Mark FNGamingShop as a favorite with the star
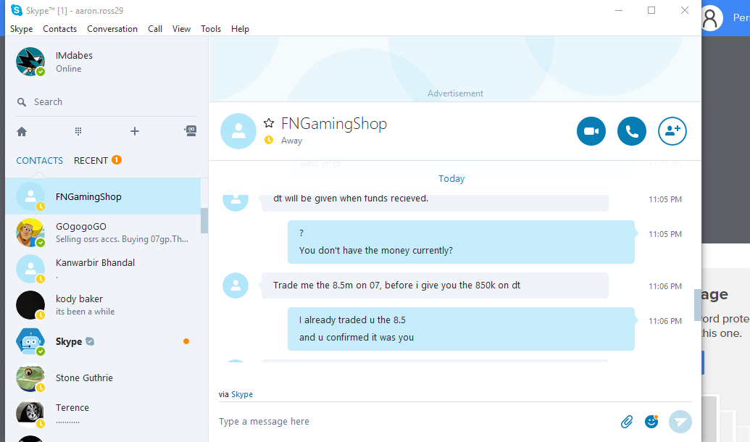 click(x=269, y=123)
